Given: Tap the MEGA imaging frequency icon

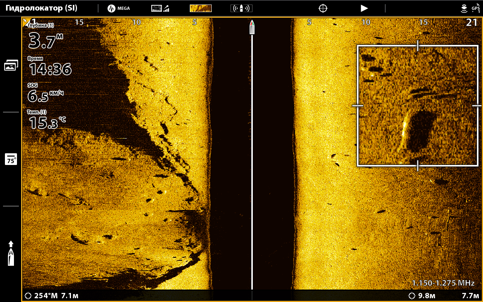Looking at the screenshot, I should 118,8.
